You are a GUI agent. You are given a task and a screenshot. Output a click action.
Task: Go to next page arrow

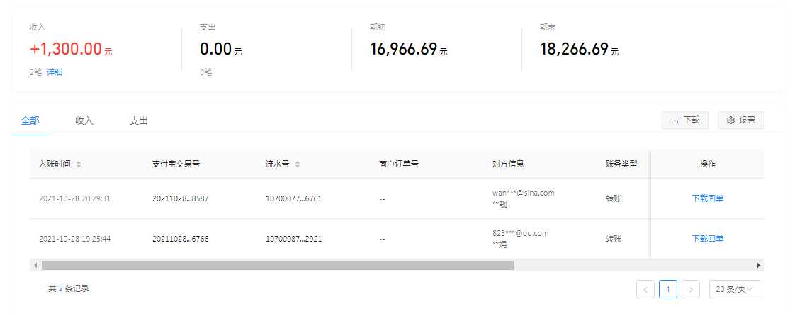[692, 289]
